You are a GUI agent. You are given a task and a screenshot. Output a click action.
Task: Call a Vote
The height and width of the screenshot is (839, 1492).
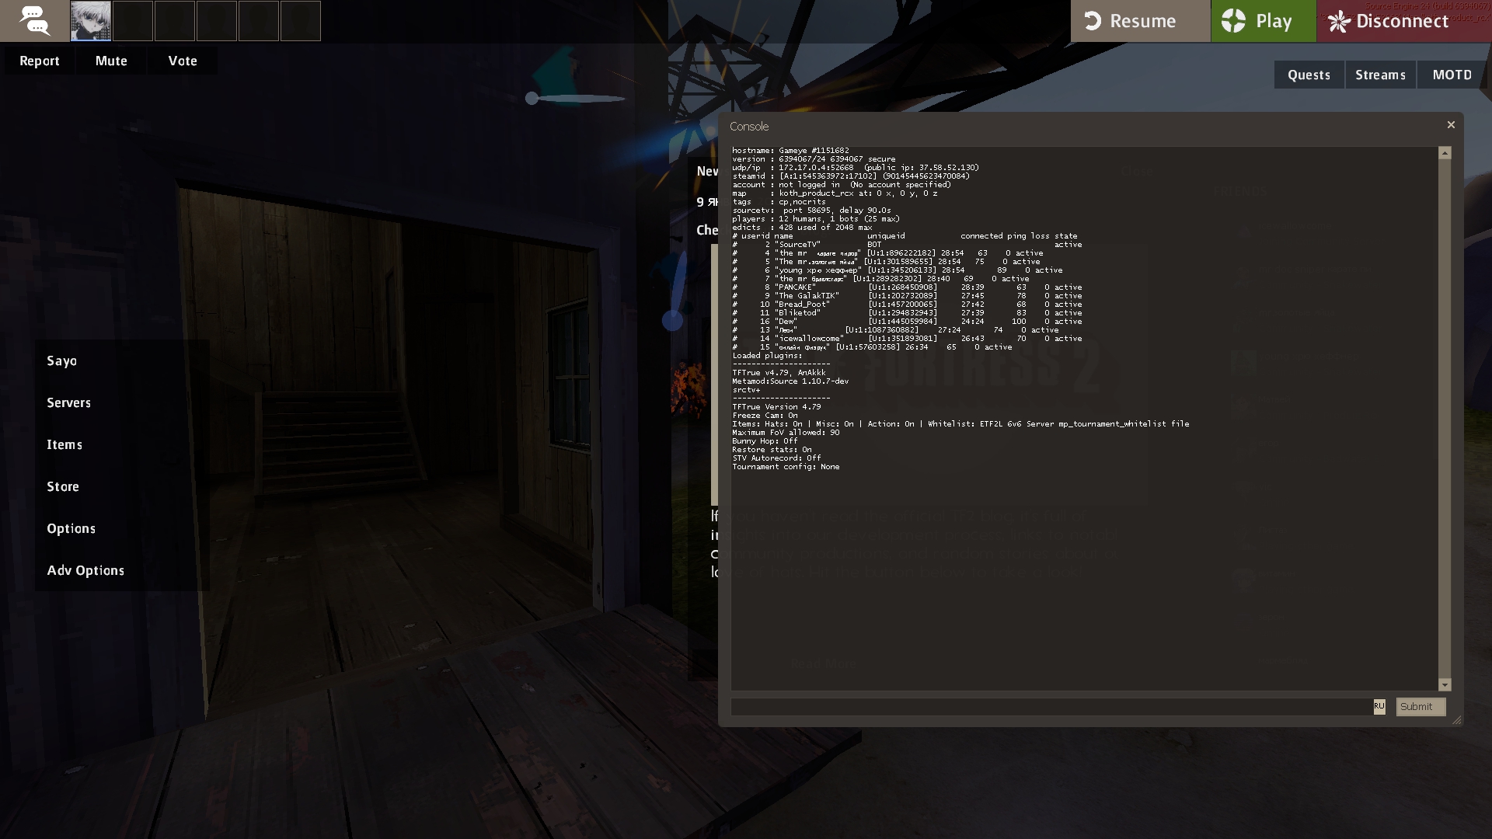click(x=183, y=61)
